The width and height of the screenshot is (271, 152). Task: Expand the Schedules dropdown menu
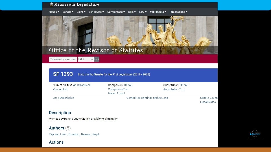96,12
